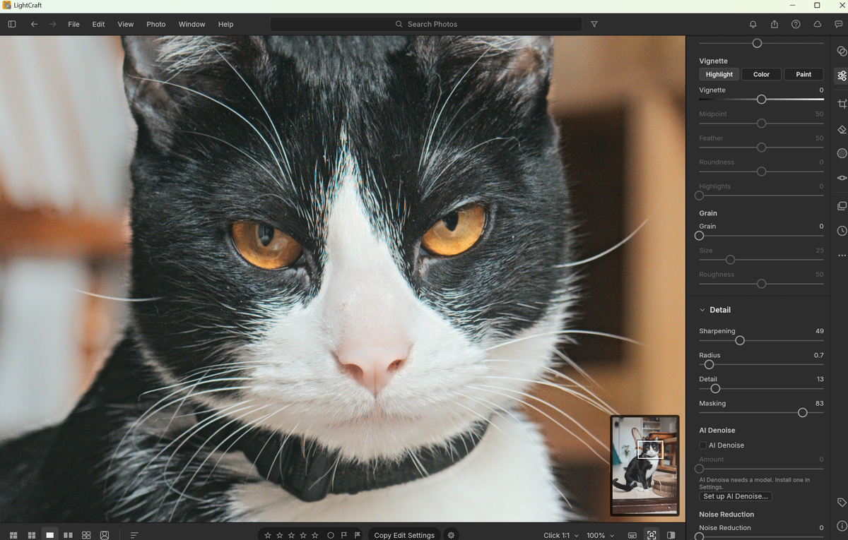848x540 pixels.
Task: Open the gear next to Copy Edit Settings
Action: pos(452,535)
